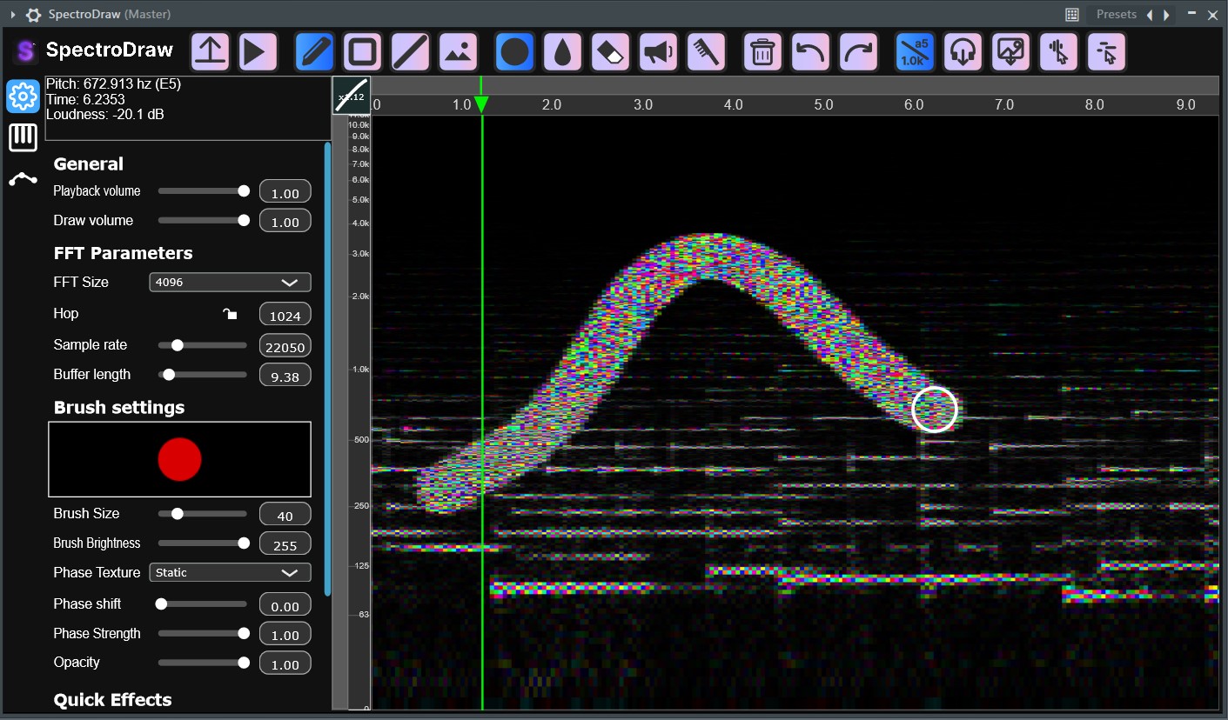Viewport: 1228px width, 720px height.
Task: Click the x1.12 zoom curve button
Action: coord(352,96)
